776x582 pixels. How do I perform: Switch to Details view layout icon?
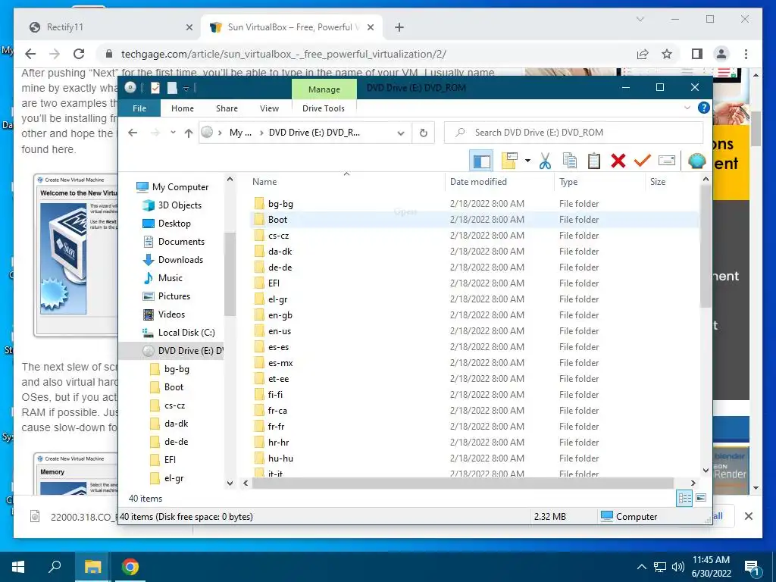[684, 499]
